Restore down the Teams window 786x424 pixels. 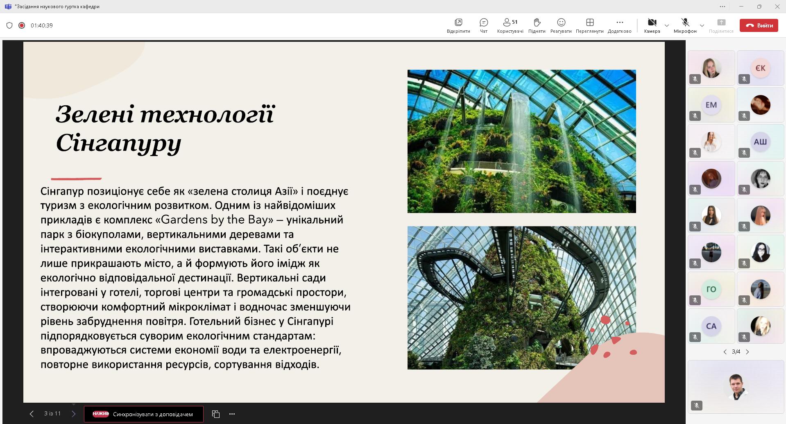(759, 7)
